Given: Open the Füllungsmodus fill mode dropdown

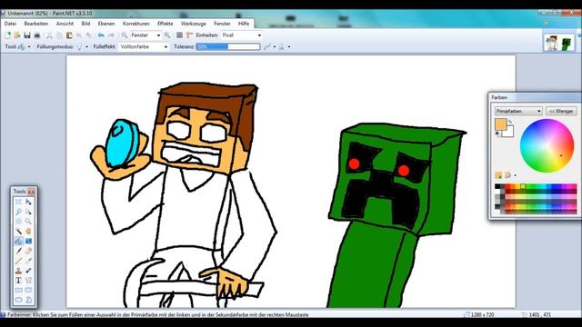Looking at the screenshot, I should [86, 46].
